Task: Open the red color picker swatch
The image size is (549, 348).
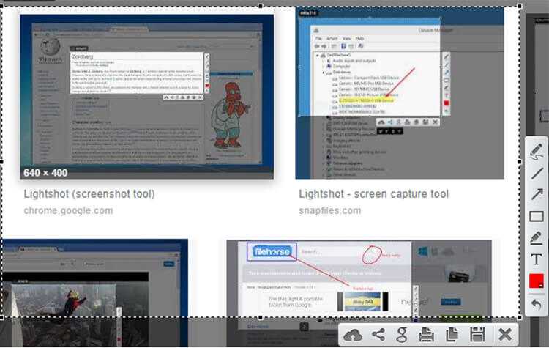Action: pos(536,281)
